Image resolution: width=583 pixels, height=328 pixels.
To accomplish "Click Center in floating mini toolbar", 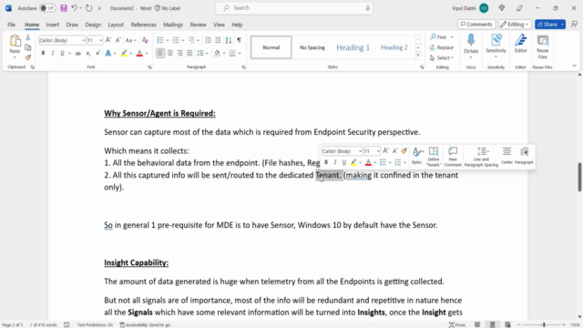I will (x=506, y=156).
